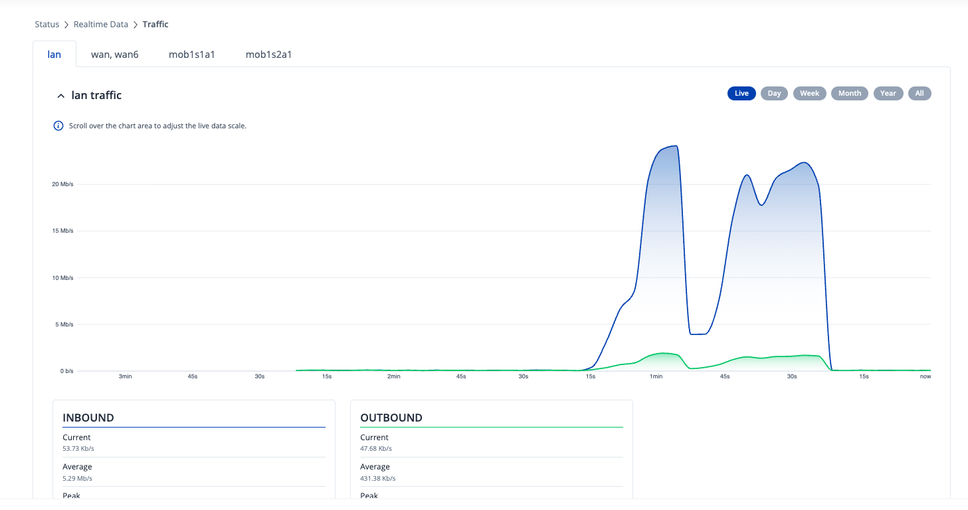Select the lan tab
This screenshot has width=968, height=510.
click(54, 55)
